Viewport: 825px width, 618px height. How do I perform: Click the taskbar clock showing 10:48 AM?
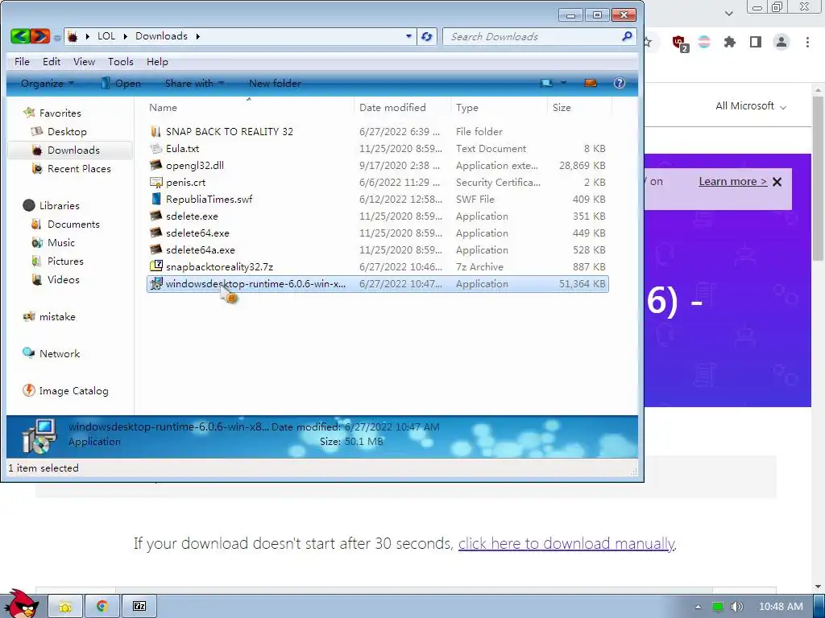[x=781, y=607]
